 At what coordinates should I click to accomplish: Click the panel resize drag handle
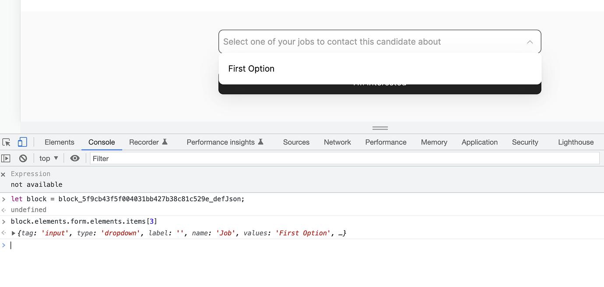point(379,127)
